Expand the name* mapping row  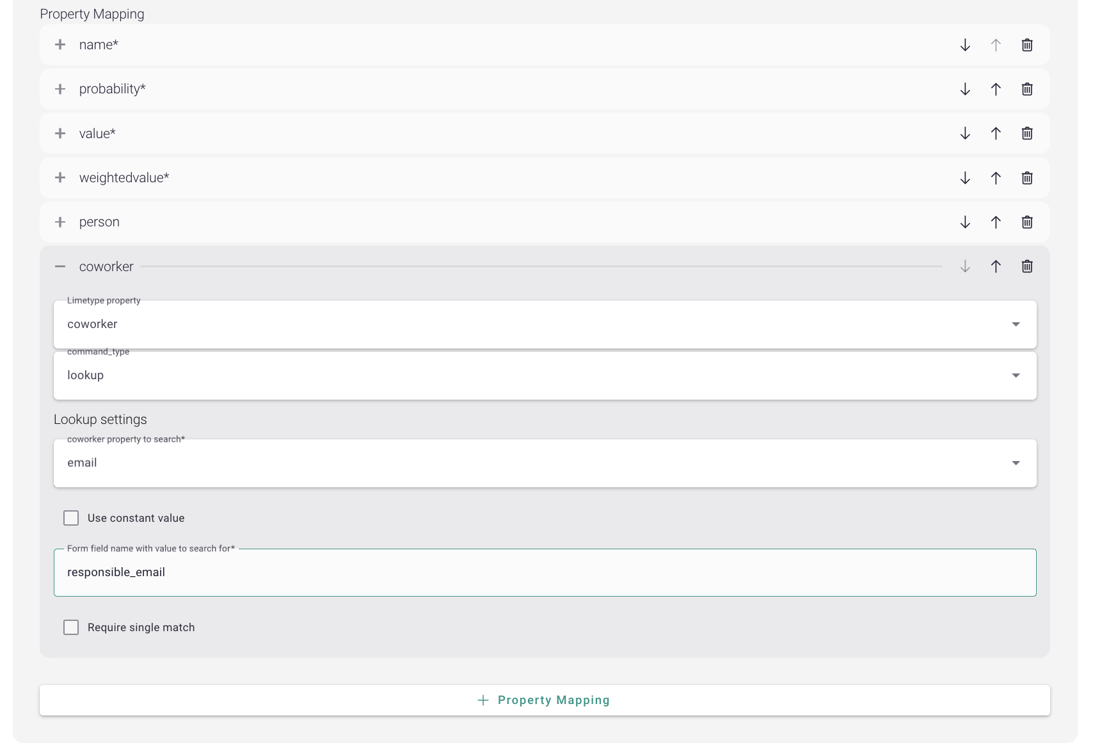(x=60, y=45)
